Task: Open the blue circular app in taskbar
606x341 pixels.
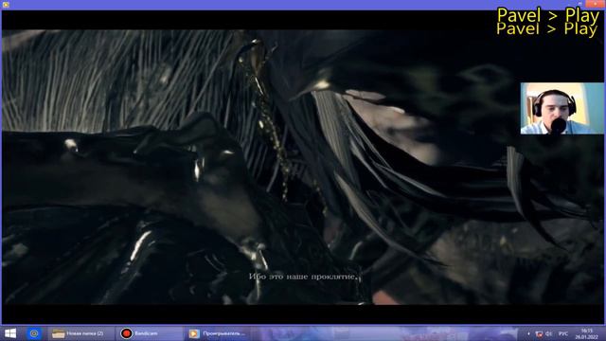Action: coord(34,333)
